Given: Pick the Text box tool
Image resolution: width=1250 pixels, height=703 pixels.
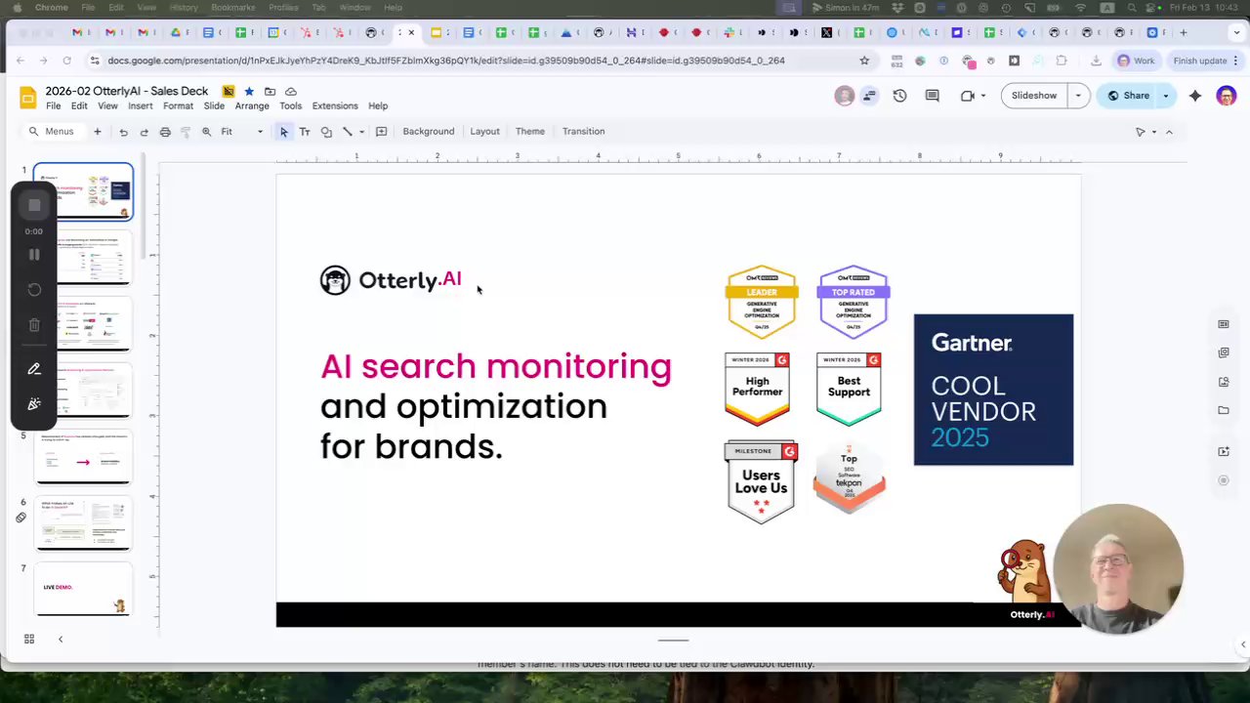Looking at the screenshot, I should click(x=305, y=132).
